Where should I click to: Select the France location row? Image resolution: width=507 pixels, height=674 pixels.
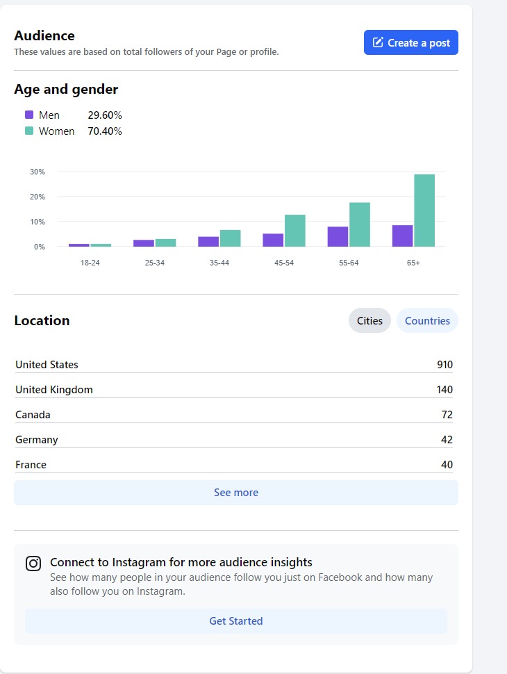point(234,465)
